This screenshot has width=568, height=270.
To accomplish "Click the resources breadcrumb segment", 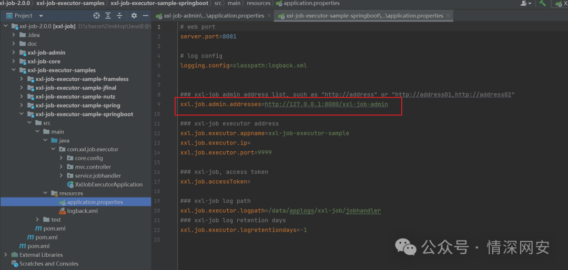I will click(258, 3).
